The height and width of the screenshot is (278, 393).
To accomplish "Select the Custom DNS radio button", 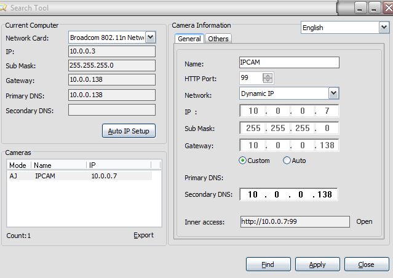I will click(242, 161).
